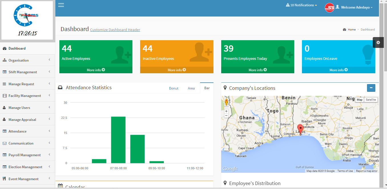Screen dimensions: 387x189
Task: Expand the Payroll Management sidebar menu
Action: tap(25, 155)
